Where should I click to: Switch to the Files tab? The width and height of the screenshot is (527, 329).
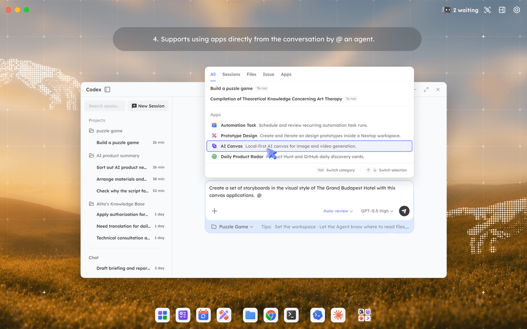coord(251,74)
